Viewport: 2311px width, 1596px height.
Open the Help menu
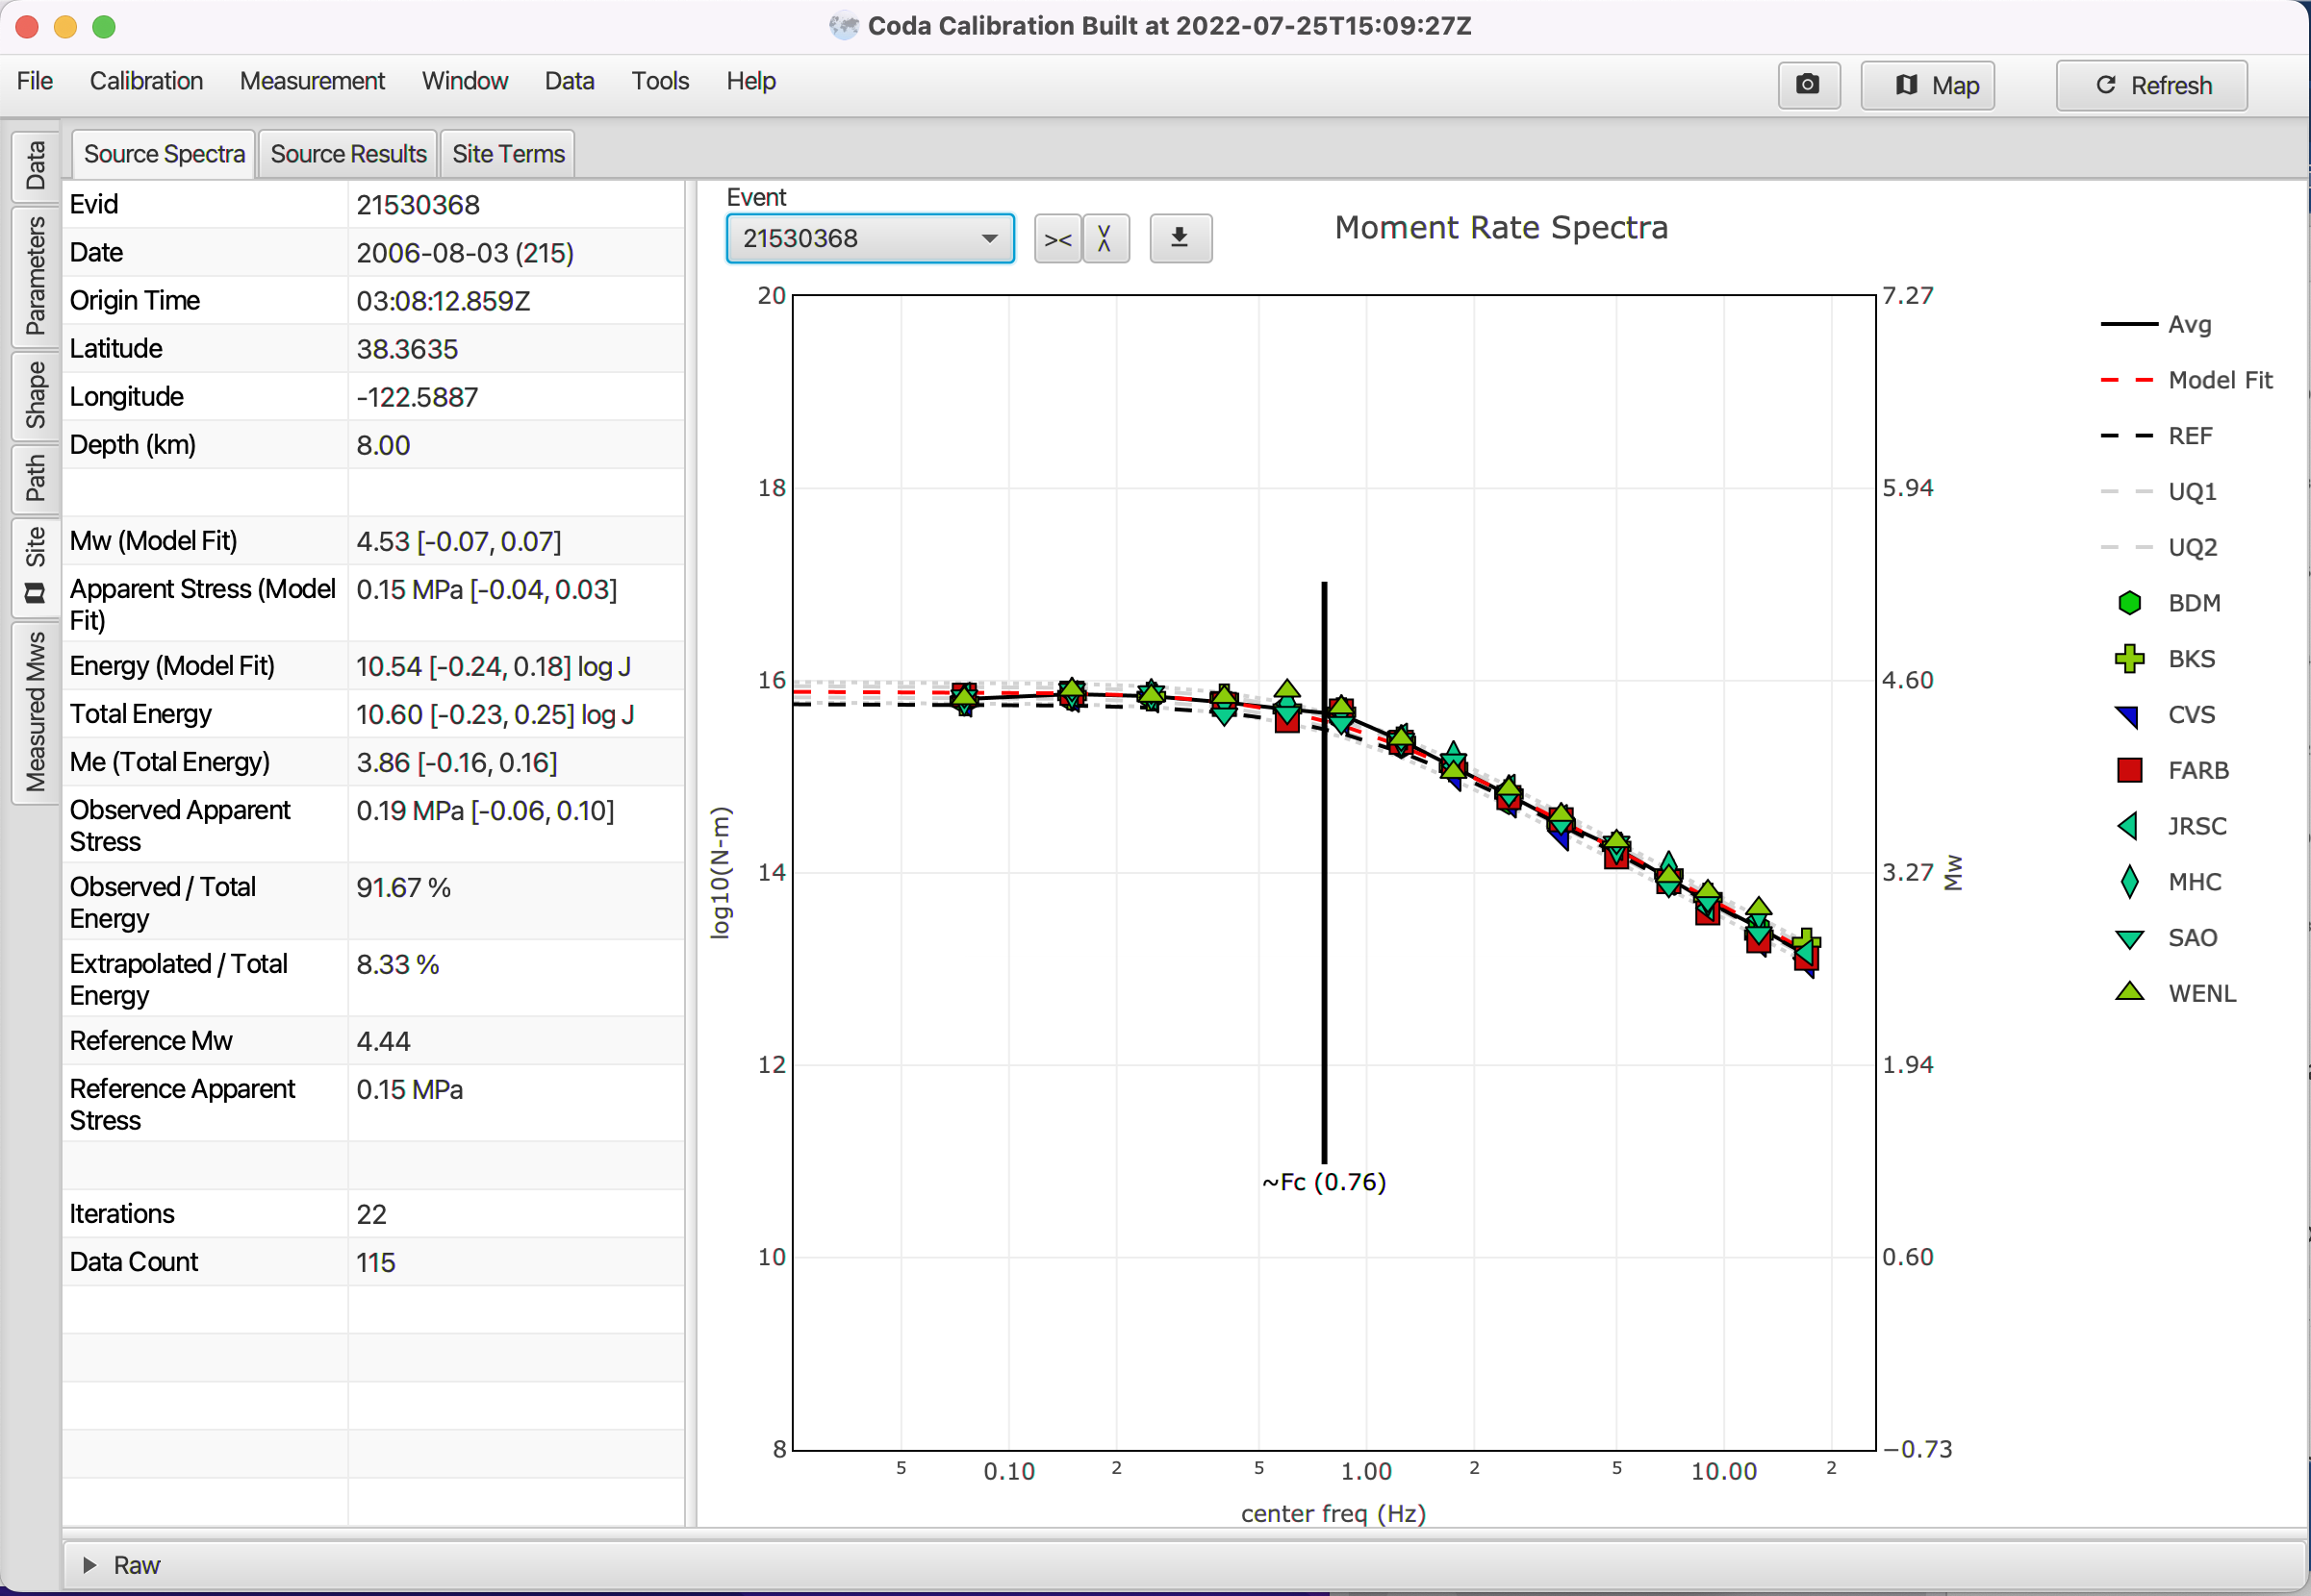(750, 81)
